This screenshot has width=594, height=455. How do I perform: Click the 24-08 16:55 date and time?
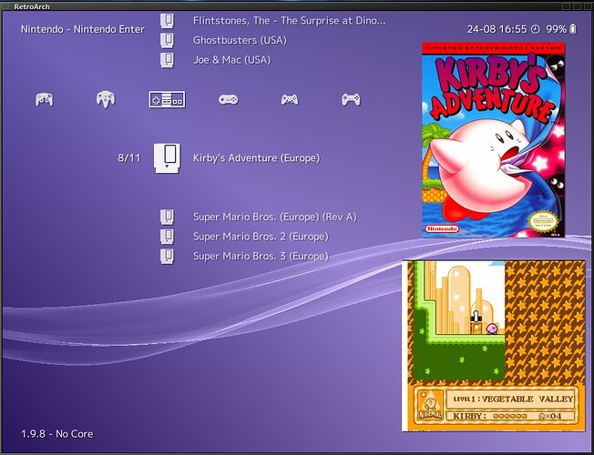click(497, 29)
